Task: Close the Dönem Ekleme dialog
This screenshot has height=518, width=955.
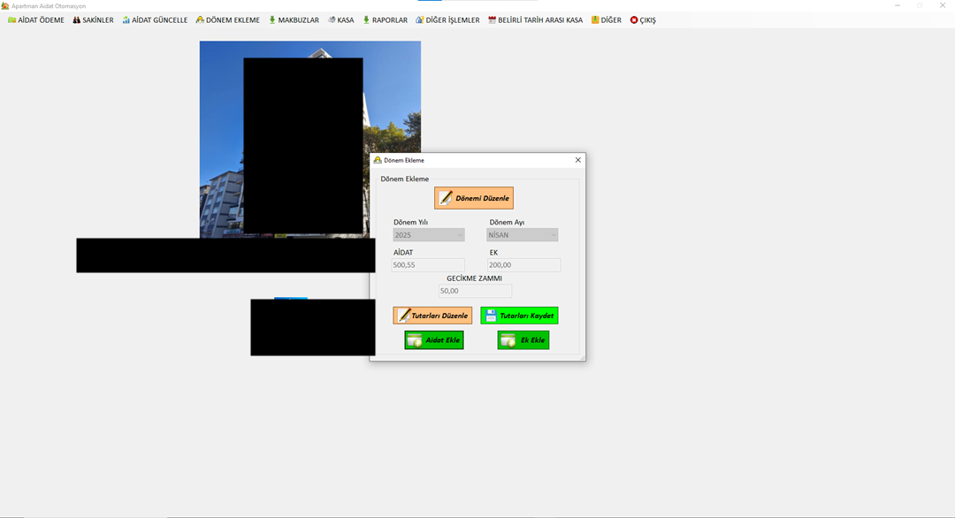Action: coord(578,160)
